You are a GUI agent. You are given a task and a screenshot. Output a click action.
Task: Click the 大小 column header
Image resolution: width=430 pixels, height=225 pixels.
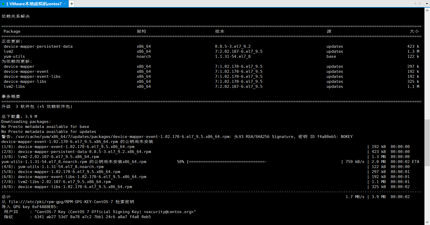click(414, 31)
